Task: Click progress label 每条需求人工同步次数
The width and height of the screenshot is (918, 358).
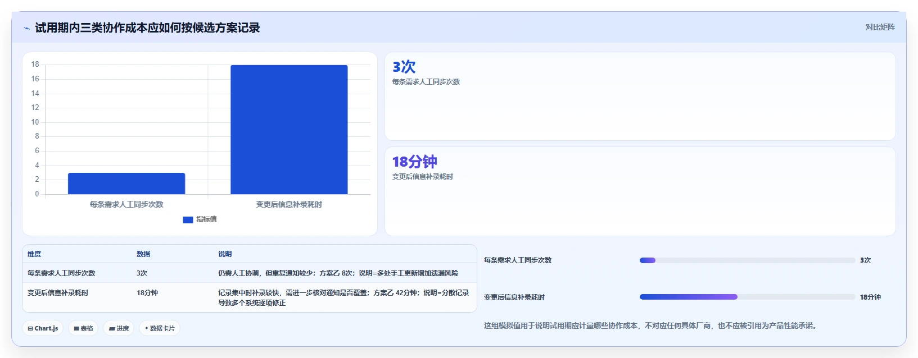Action: click(x=518, y=260)
